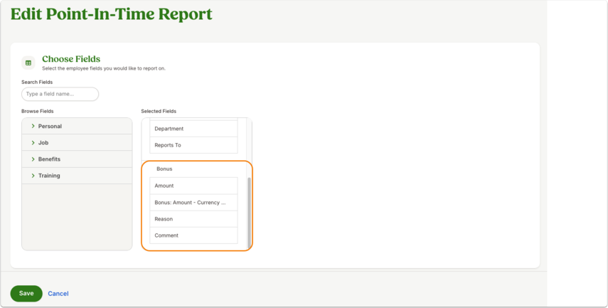Expand the Training category chevron

(33, 176)
